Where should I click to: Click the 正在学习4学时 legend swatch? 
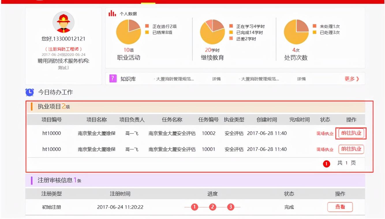pyautogui.click(x=231, y=26)
